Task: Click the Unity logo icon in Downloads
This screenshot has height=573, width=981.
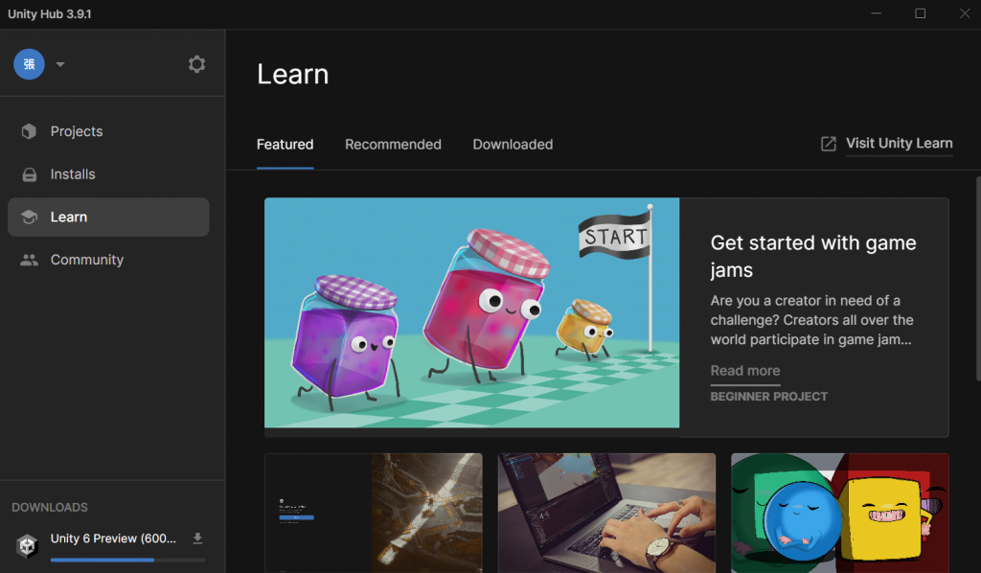Action: [27, 546]
